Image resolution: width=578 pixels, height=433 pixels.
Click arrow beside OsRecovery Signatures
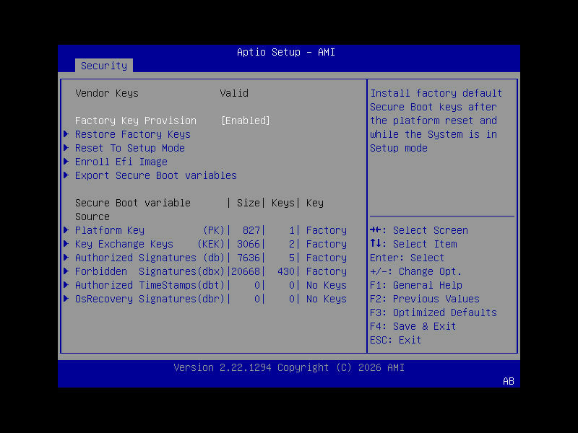coord(66,299)
